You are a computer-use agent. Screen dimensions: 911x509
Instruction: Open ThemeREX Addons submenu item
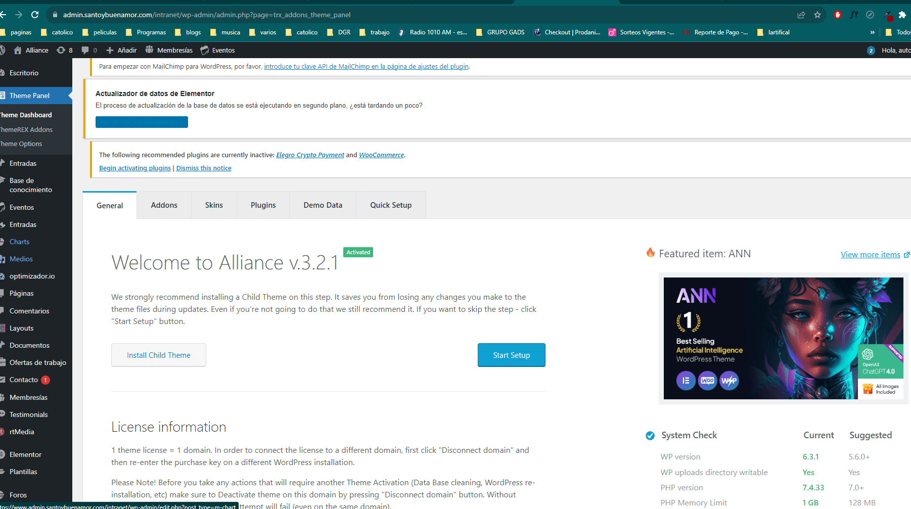[26, 129]
